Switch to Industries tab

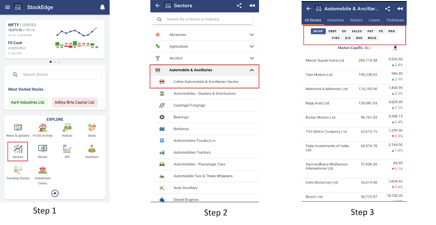coord(335,20)
